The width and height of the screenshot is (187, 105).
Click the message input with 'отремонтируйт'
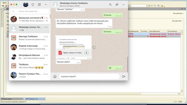89,76
